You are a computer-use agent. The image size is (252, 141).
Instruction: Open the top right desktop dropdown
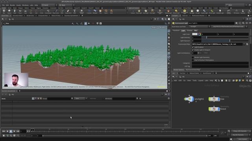236,5
